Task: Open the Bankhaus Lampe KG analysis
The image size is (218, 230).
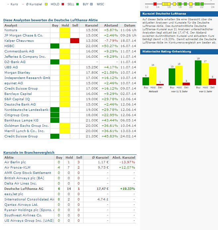Action: (21, 120)
